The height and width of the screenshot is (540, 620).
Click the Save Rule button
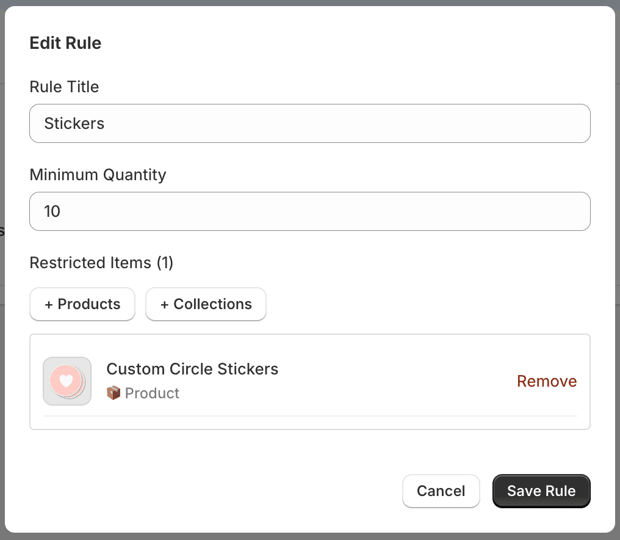click(541, 491)
